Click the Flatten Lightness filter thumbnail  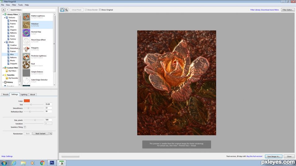(26, 17)
